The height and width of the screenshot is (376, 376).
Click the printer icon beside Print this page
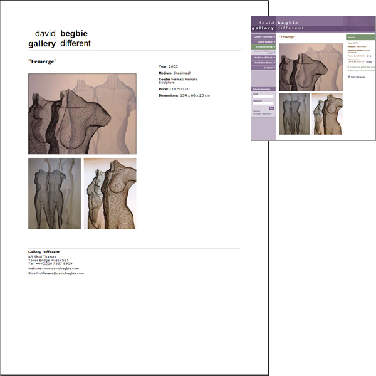349,76
